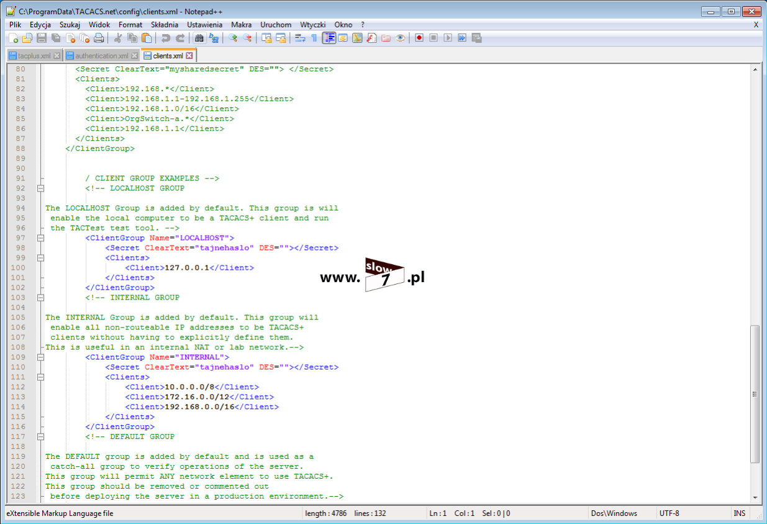
Task: Click the Open file toolbar icon
Action: 27,38
